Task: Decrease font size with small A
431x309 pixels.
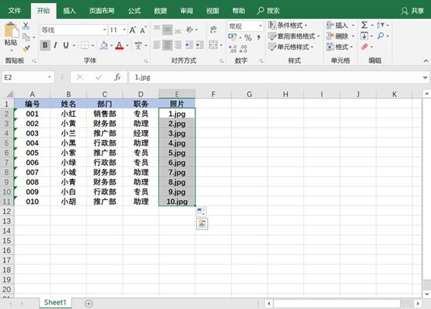Action: pos(143,30)
